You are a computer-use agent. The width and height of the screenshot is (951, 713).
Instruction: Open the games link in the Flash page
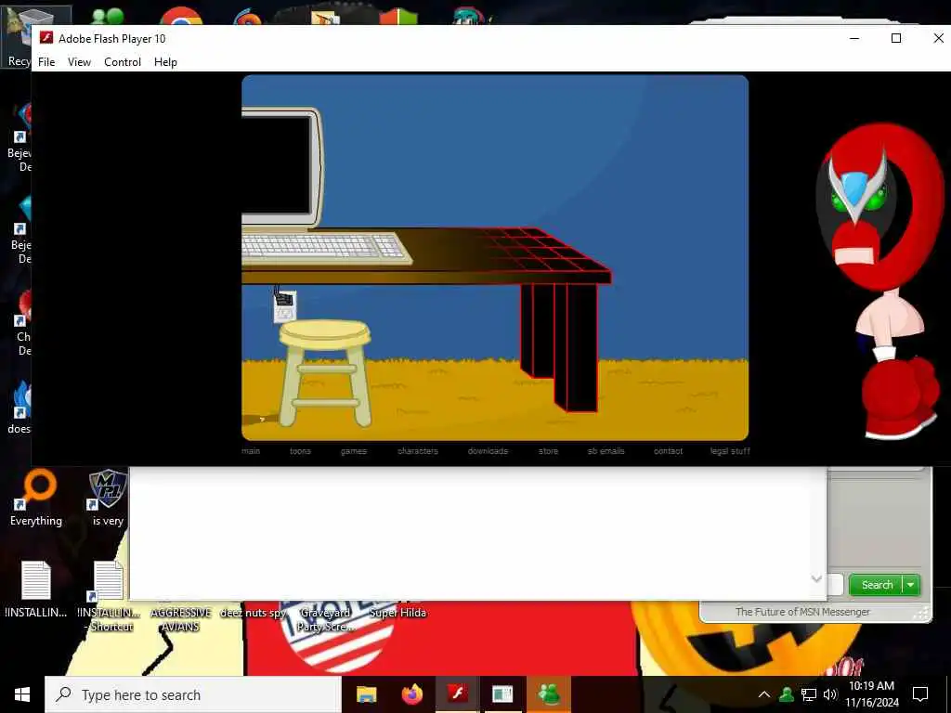pos(354,451)
